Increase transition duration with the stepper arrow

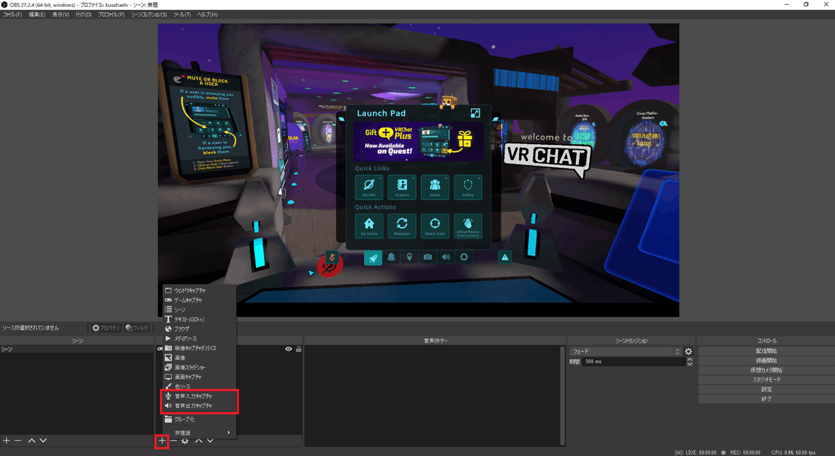click(x=690, y=359)
